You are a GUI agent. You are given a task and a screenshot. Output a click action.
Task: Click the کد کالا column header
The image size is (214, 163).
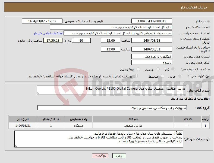[188, 119]
